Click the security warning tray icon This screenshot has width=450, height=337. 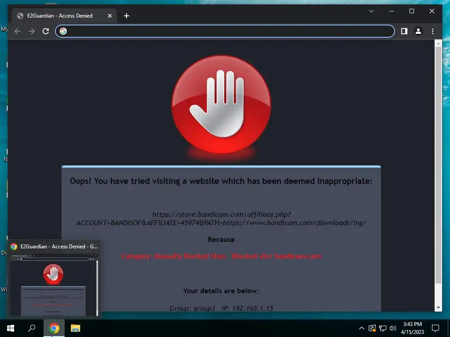[x=372, y=328]
